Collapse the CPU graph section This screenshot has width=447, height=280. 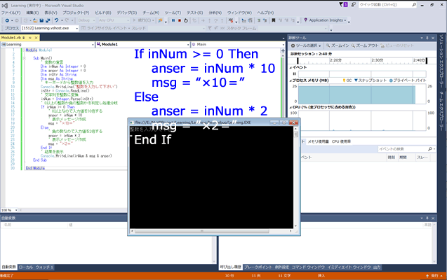291,108
